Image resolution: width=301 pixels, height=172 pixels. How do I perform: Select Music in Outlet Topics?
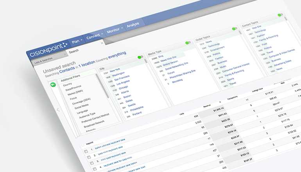point(223,67)
